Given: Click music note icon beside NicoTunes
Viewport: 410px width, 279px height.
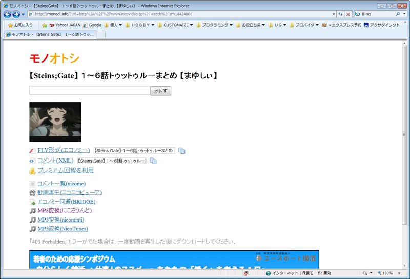Looking at the screenshot, I should pos(32,229).
